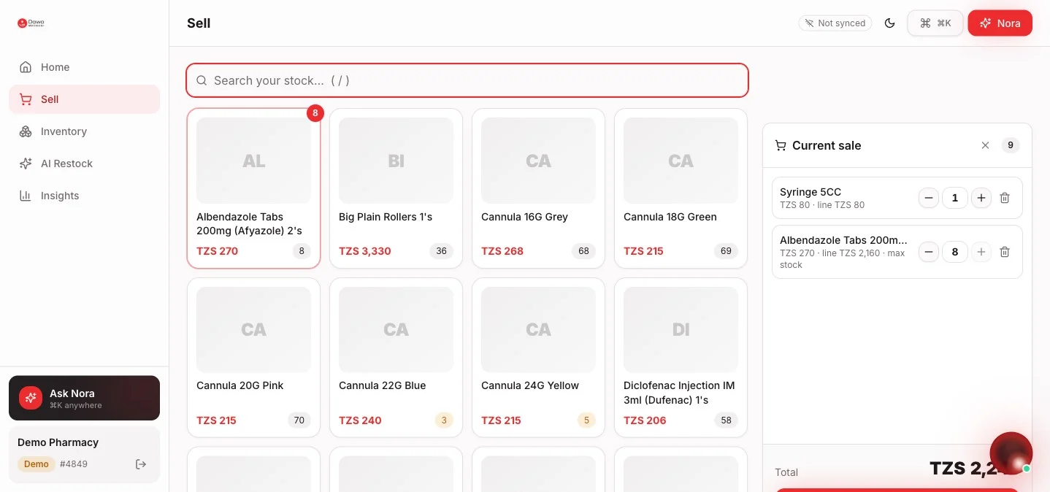
Task: Focus the Search your stock field
Action: click(x=467, y=80)
